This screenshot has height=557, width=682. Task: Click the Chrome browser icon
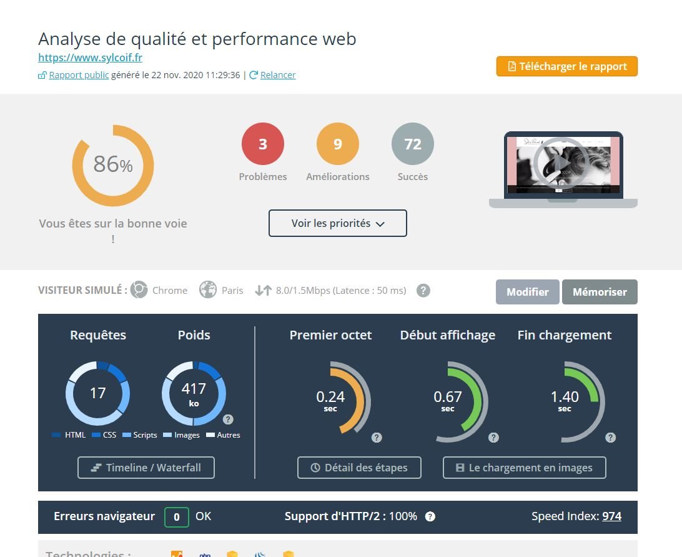click(140, 289)
